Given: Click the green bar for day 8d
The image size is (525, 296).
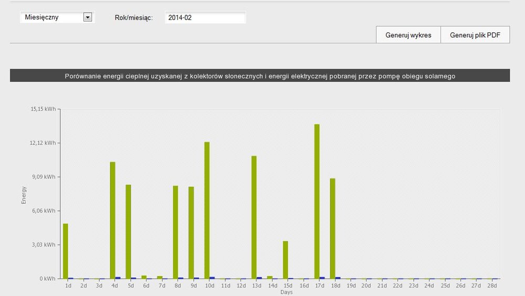Looking at the screenshot, I should pyautogui.click(x=175, y=232).
